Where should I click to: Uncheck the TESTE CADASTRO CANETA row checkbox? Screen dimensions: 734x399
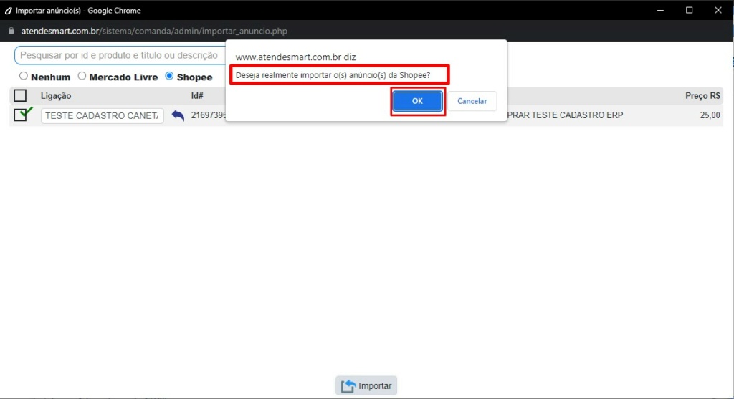20,115
